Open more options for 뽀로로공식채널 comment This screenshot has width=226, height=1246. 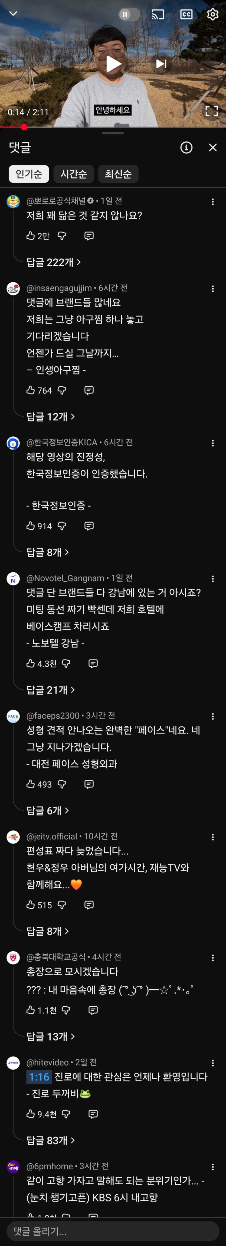tap(212, 202)
